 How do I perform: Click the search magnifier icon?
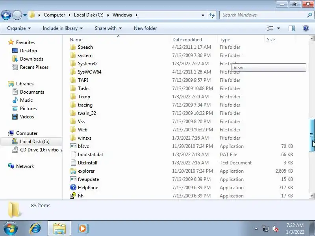pyautogui.click(x=309, y=15)
